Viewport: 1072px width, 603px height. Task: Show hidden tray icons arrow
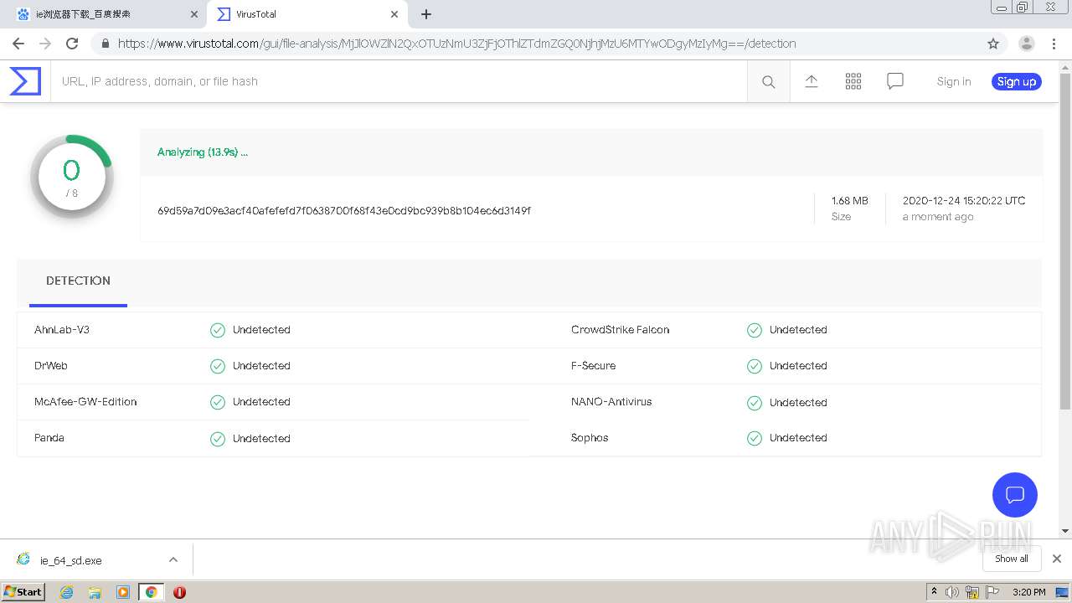(934, 592)
